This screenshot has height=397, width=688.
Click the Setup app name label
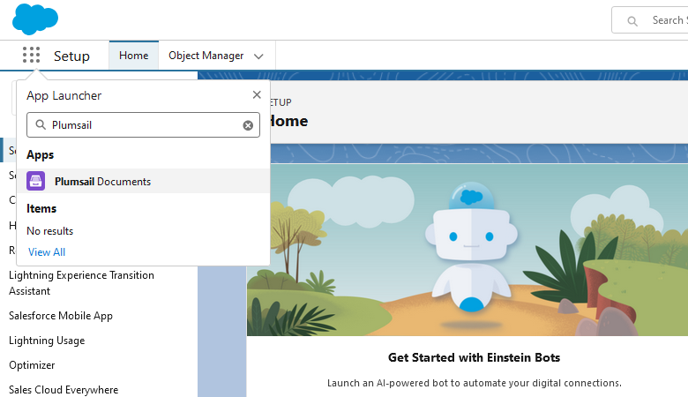point(71,56)
